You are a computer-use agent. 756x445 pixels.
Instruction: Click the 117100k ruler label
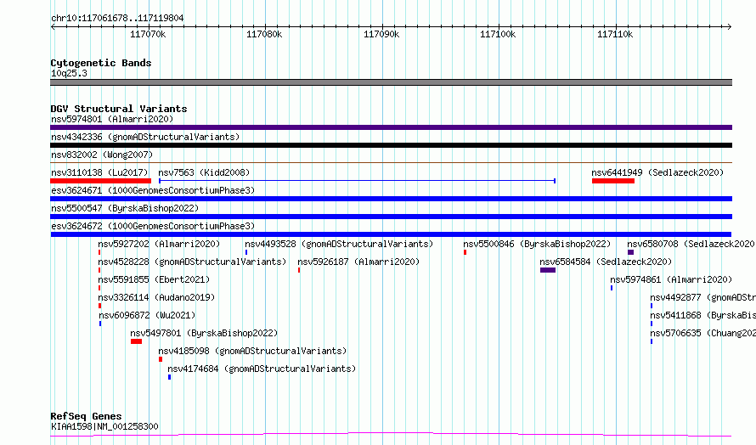(x=498, y=34)
